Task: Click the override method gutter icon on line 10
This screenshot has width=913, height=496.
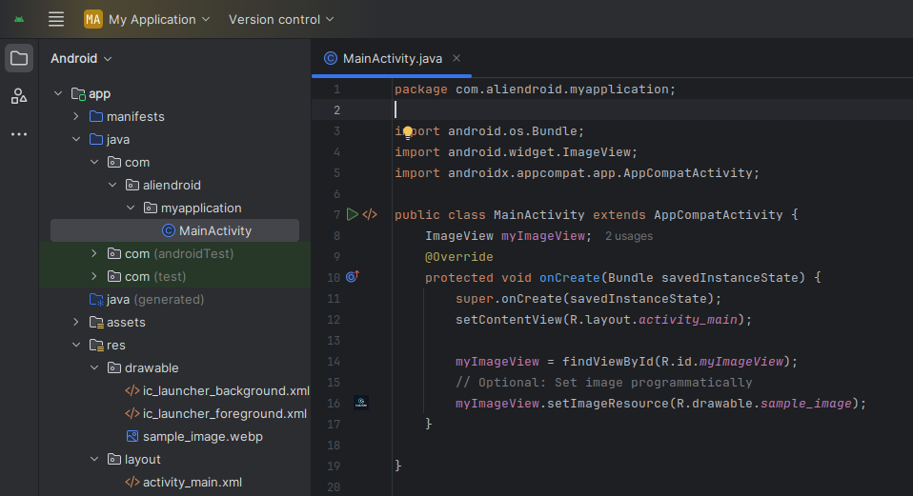Action: (353, 277)
